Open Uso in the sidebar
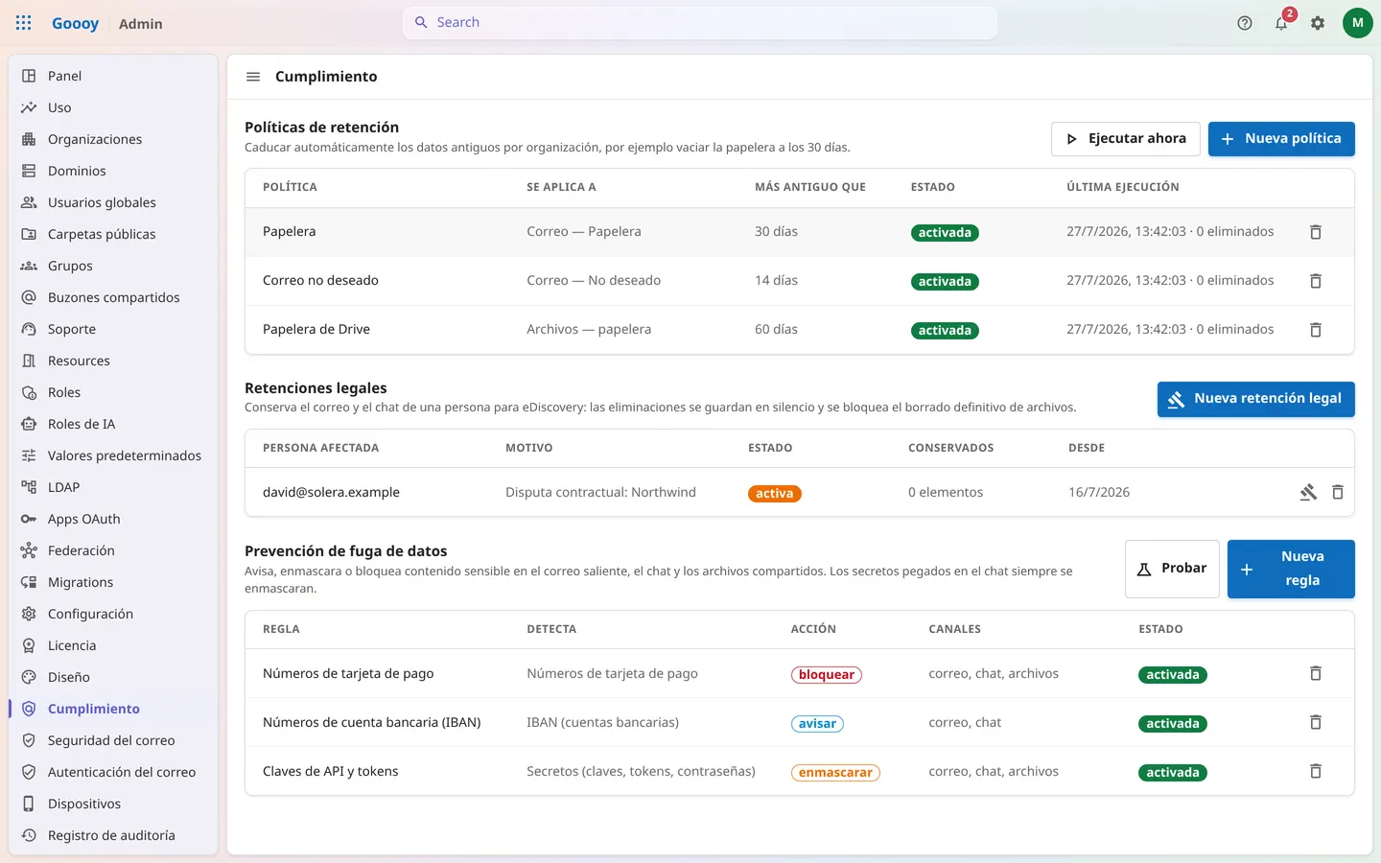Screen dimensions: 1381x863 tap(113, 107)
